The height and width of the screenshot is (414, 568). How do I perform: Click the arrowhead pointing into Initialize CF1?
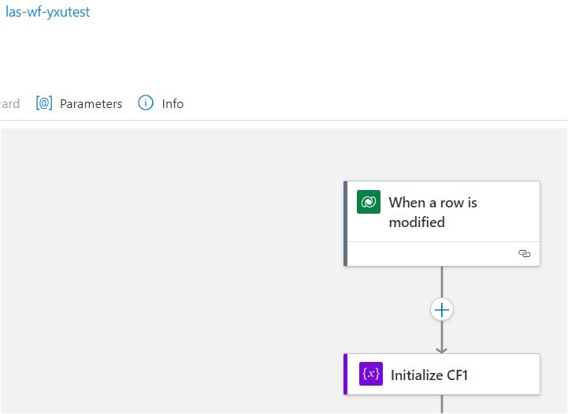pos(442,350)
